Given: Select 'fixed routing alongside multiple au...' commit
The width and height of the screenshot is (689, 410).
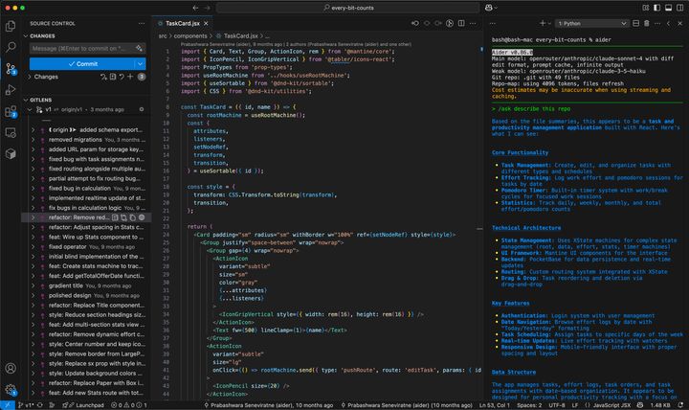Looking at the screenshot, I should point(97,169).
